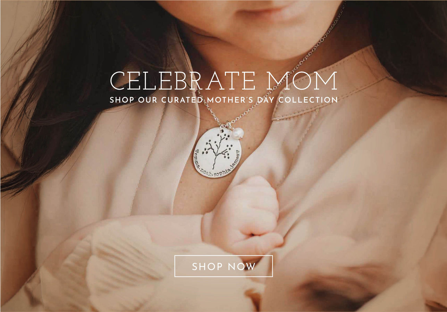Click the dark hair in top right corner

(410, 42)
